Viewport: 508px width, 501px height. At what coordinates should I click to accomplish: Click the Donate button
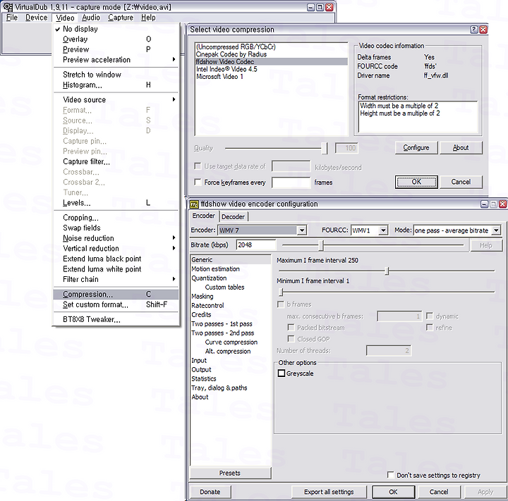(210, 492)
